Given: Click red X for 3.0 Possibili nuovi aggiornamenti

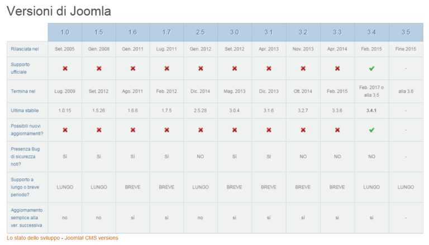Looking at the screenshot, I should [235, 130].
